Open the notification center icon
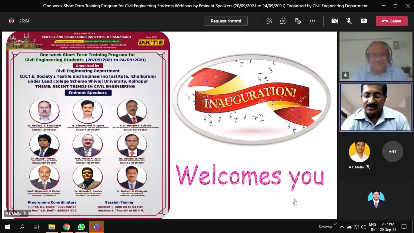Screen dimensions: 414x233 [404, 227]
